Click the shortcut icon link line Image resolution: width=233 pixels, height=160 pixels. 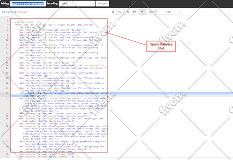tap(59, 74)
